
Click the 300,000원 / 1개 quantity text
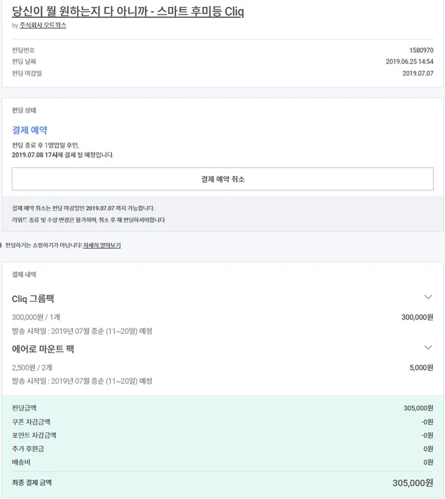click(x=35, y=317)
